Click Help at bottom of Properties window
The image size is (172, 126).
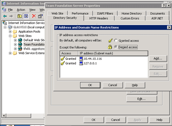click(160, 120)
